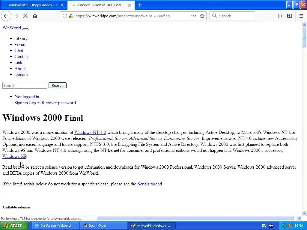Image resolution: width=307 pixels, height=230 pixels.
Task: Open a new tab with plus button
Action: point(140,5)
